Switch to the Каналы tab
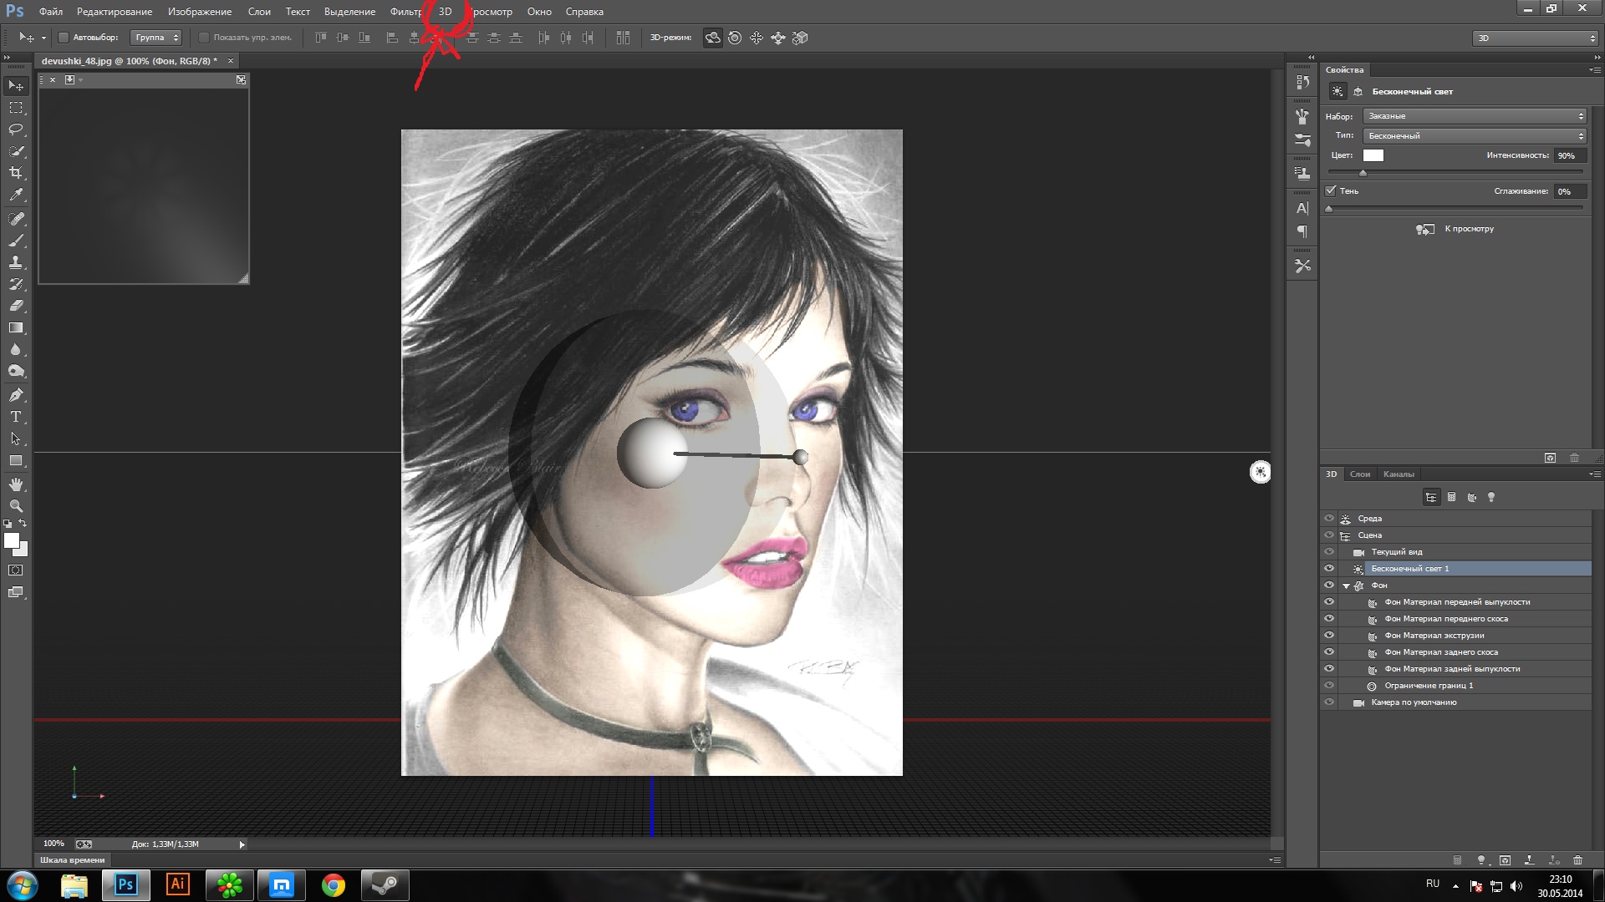The height and width of the screenshot is (902, 1605). (x=1399, y=474)
